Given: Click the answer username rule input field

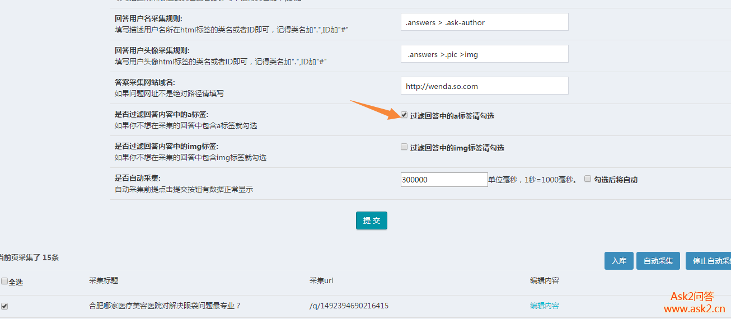Looking at the screenshot, I should click(x=484, y=22).
